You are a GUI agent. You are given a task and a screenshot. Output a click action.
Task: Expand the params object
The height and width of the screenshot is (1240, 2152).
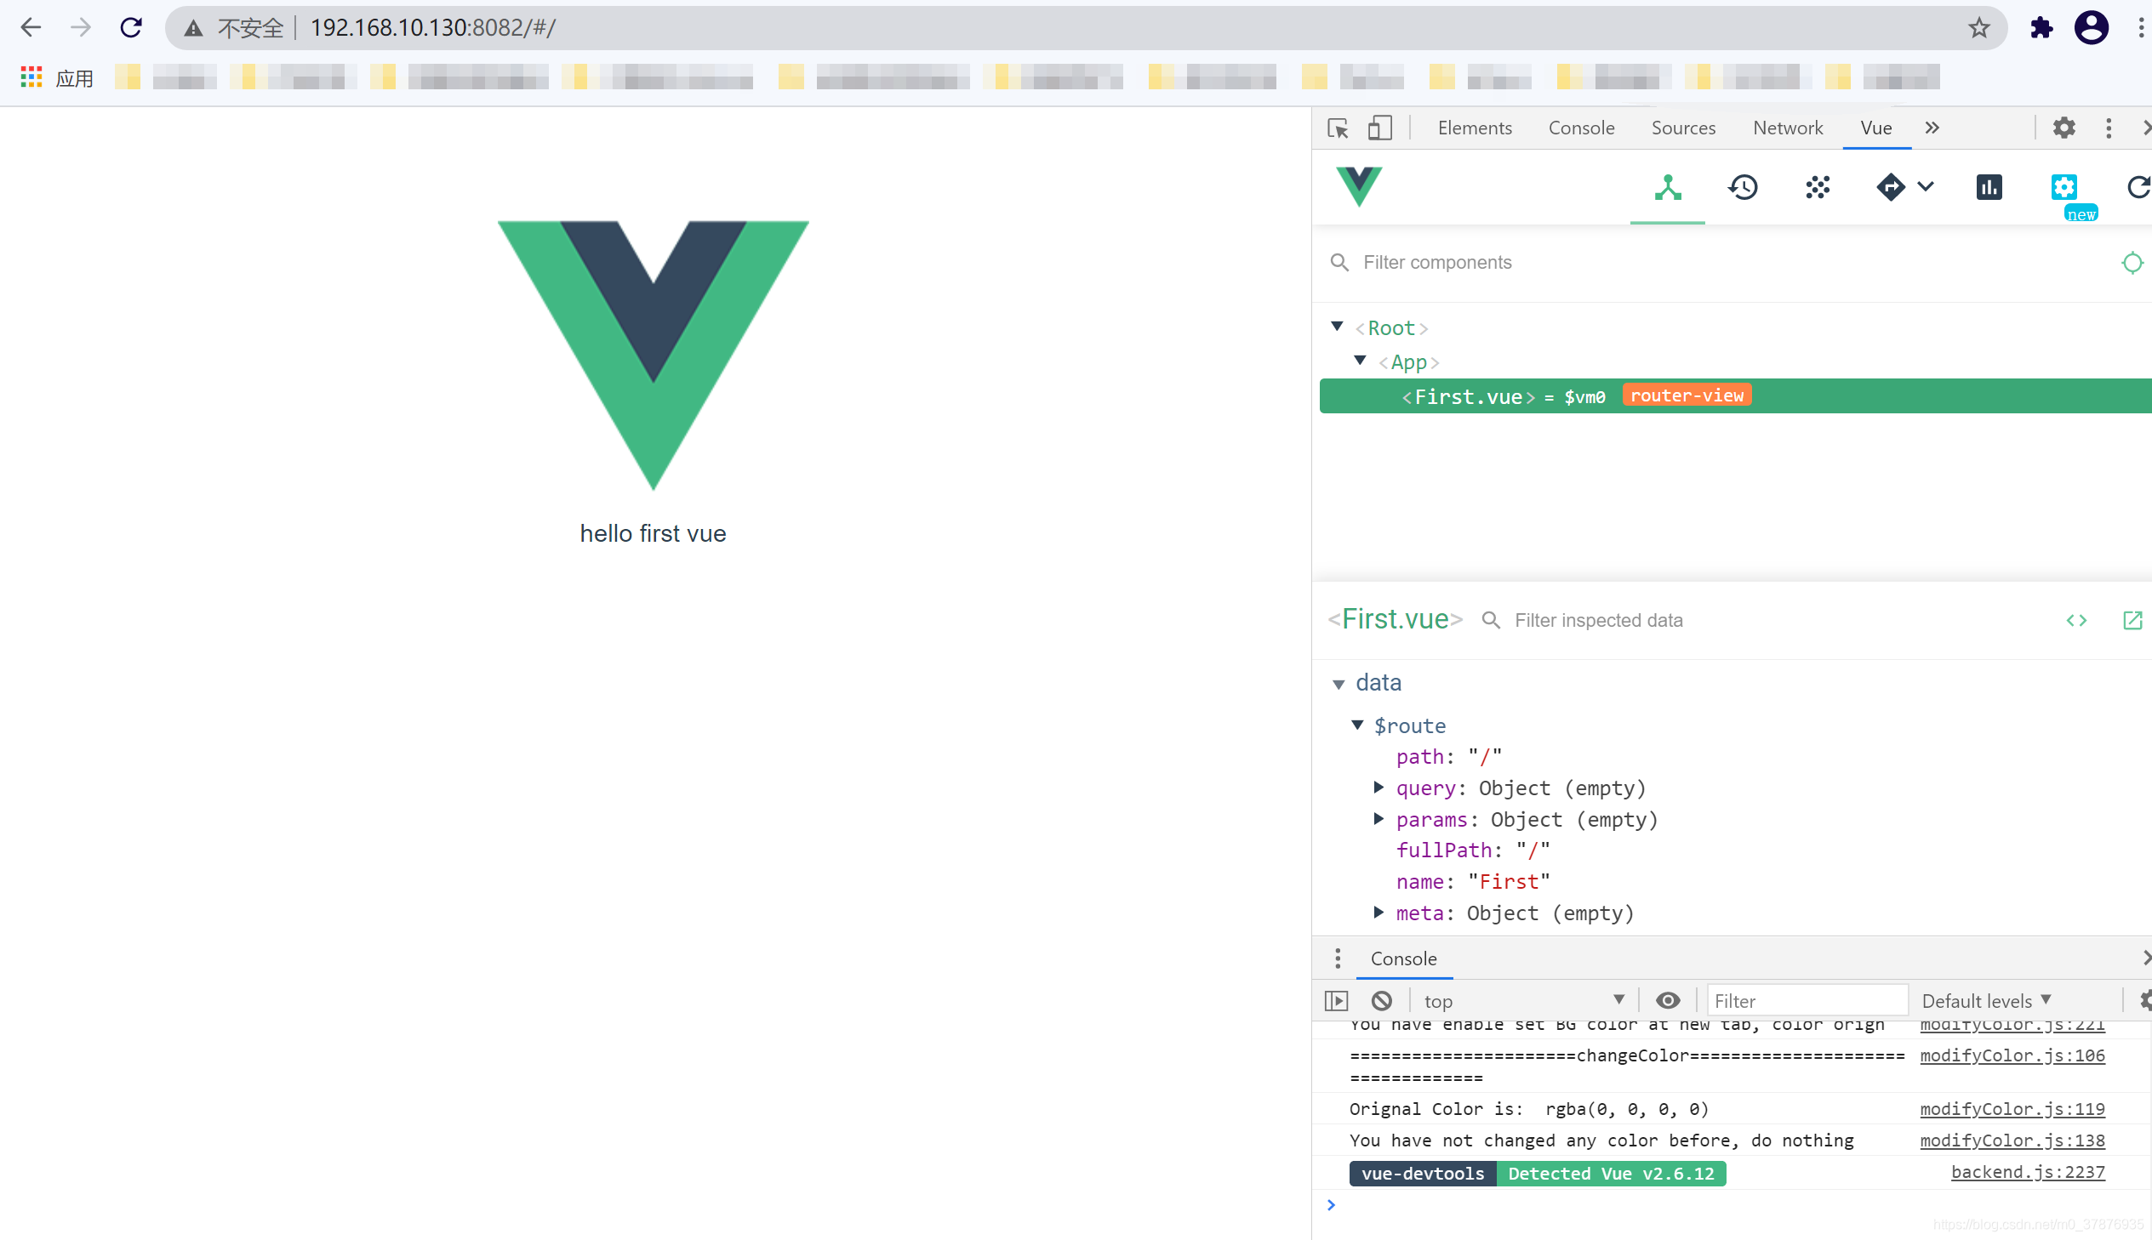1378,819
